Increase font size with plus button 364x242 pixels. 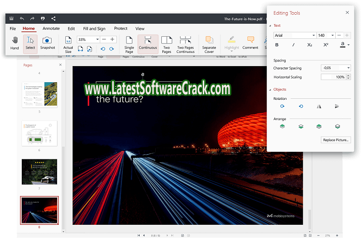(x=347, y=35)
